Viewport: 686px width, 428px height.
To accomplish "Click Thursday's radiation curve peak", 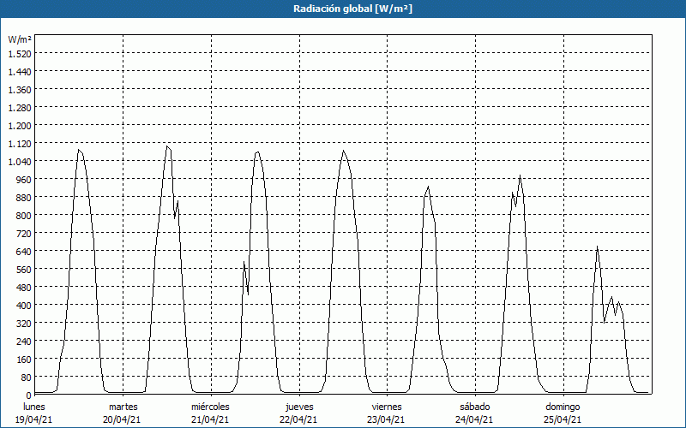I will click(x=344, y=151).
